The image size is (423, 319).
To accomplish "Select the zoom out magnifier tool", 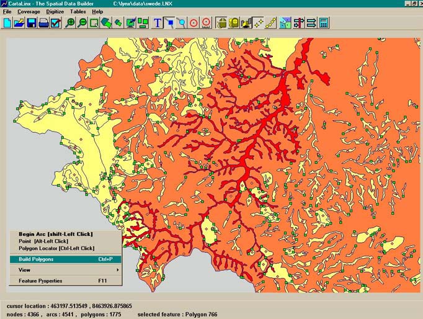I will click(82, 23).
